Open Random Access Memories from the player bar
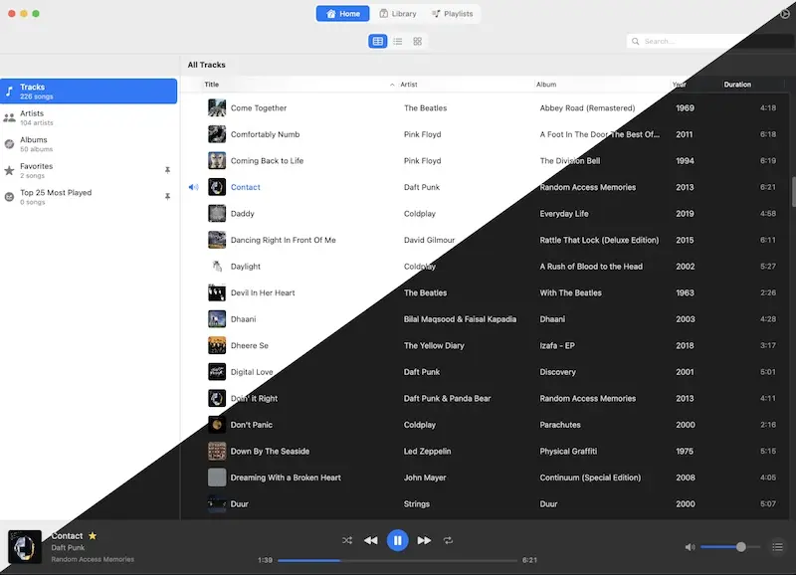 pyautogui.click(x=93, y=559)
